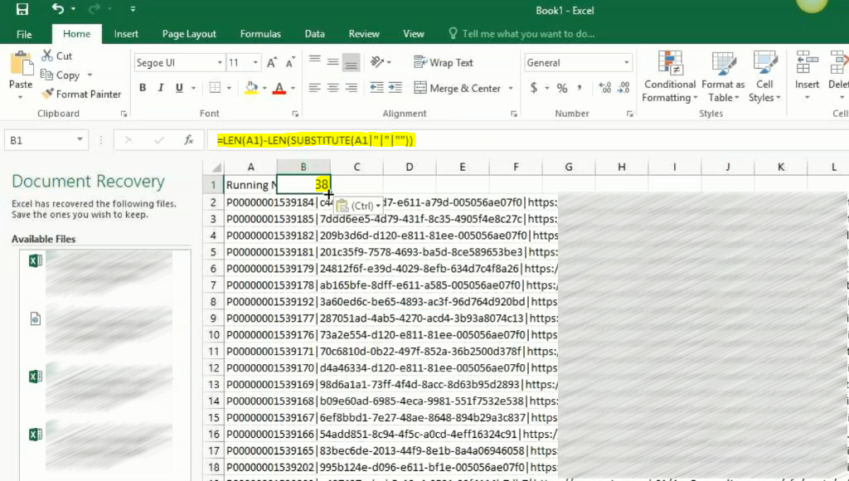Toggle Bold formatting
The image size is (849, 481).
(x=143, y=88)
